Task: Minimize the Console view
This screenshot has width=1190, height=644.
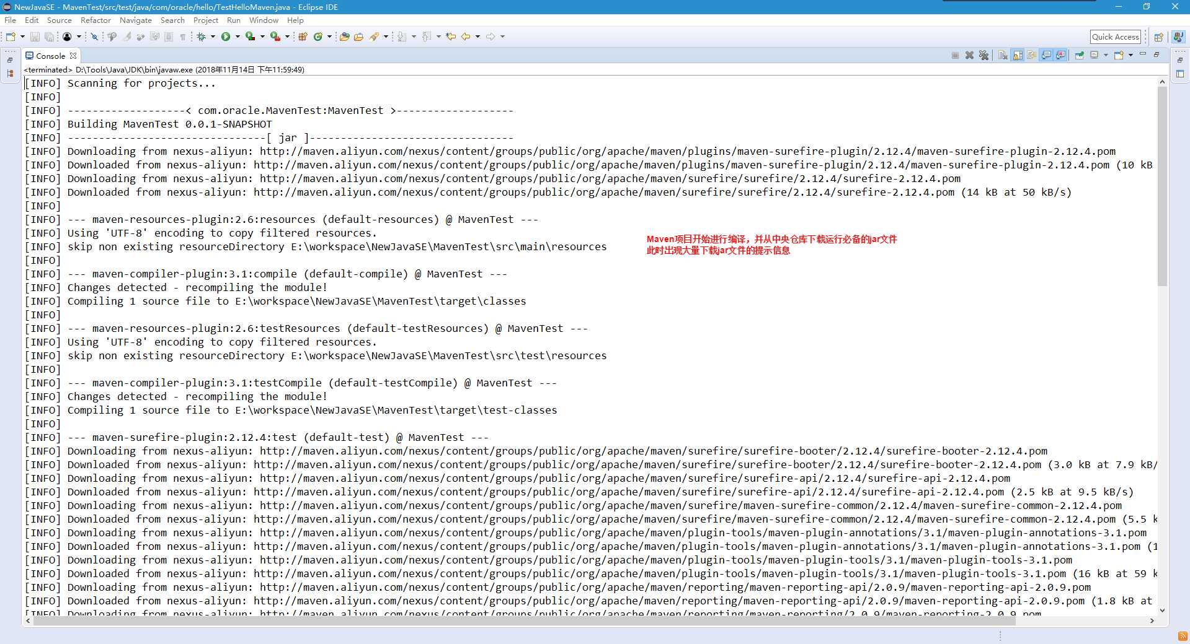Action: tap(1142, 54)
